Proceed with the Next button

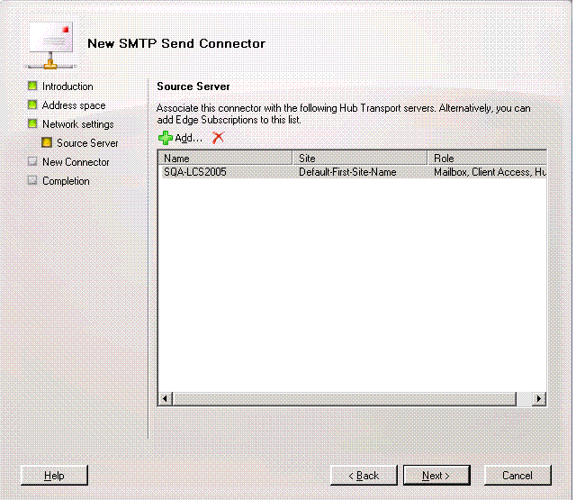pyautogui.click(x=436, y=476)
